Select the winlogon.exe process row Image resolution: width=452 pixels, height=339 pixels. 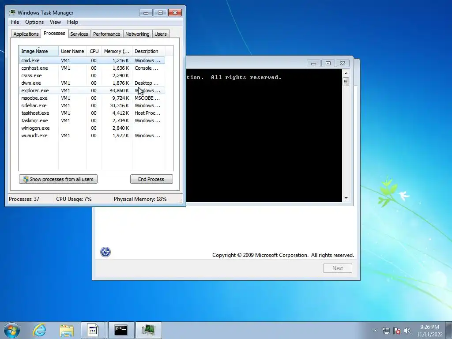coord(92,128)
